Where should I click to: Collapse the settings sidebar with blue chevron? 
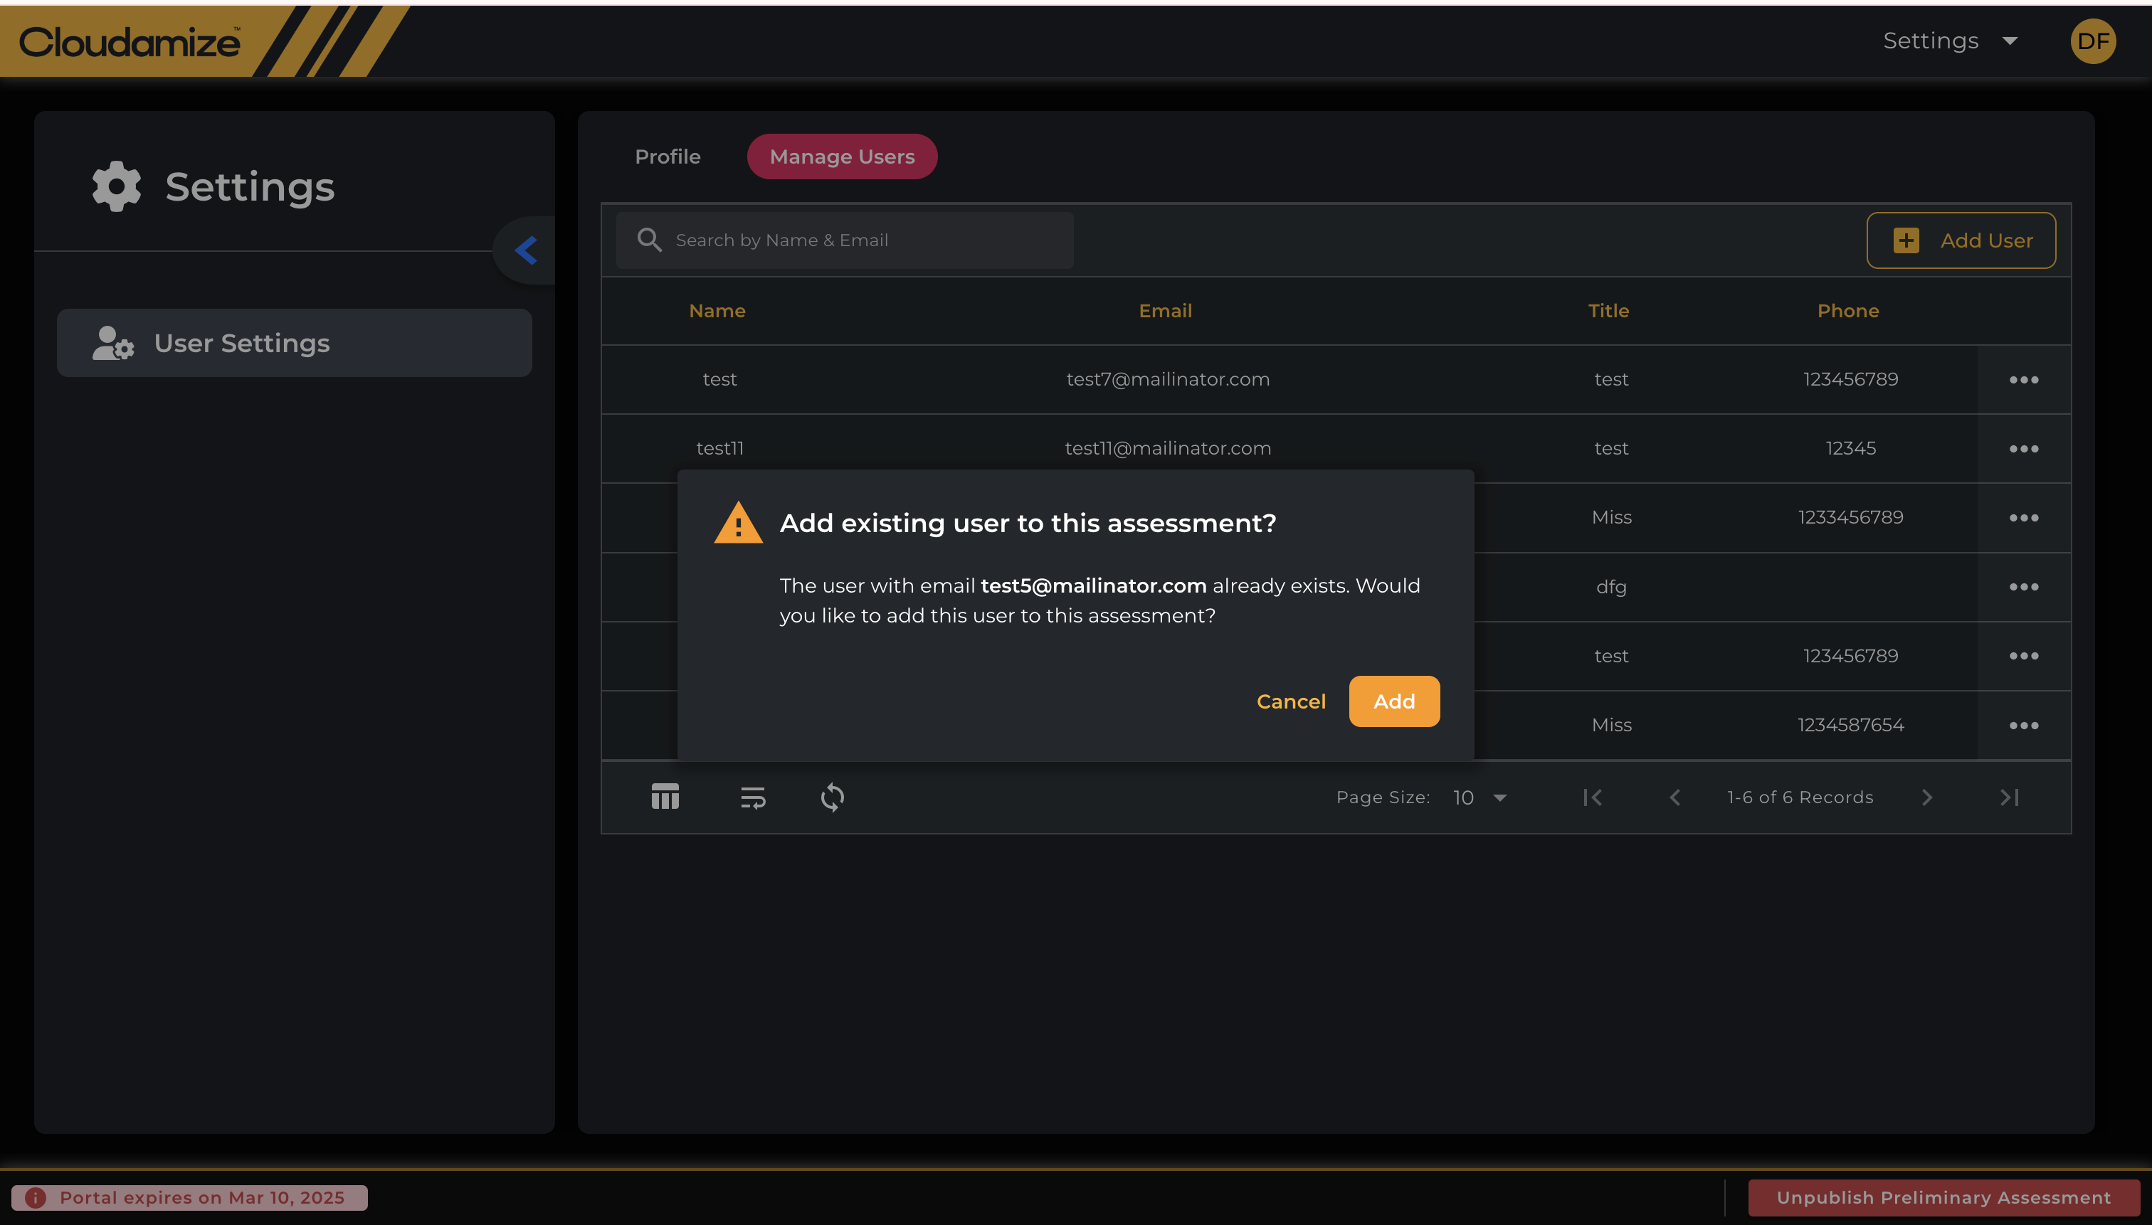(526, 250)
